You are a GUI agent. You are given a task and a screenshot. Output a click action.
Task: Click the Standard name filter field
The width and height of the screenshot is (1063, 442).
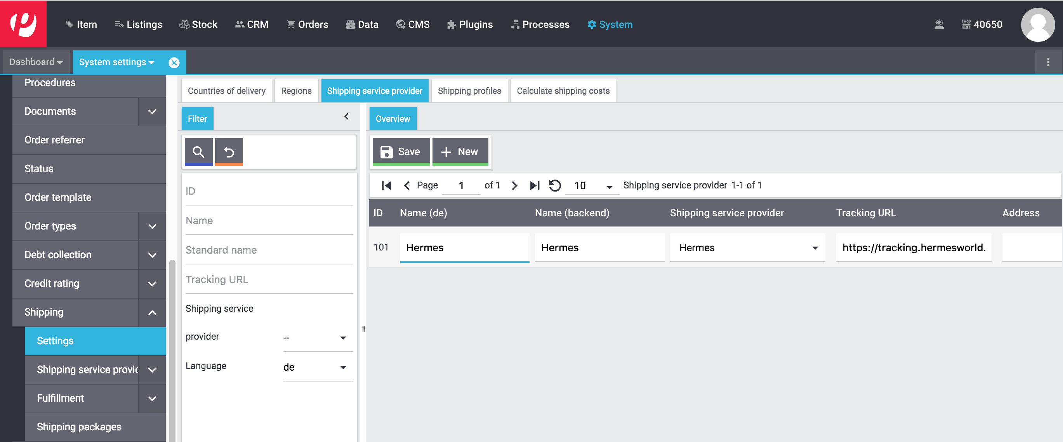[269, 250]
